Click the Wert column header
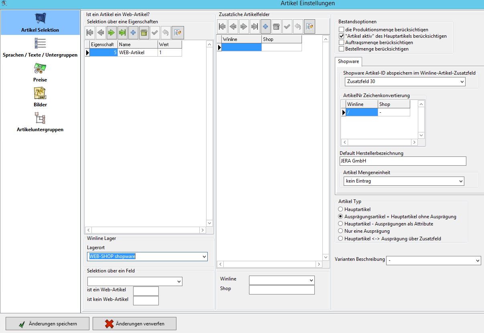 tap(170, 45)
